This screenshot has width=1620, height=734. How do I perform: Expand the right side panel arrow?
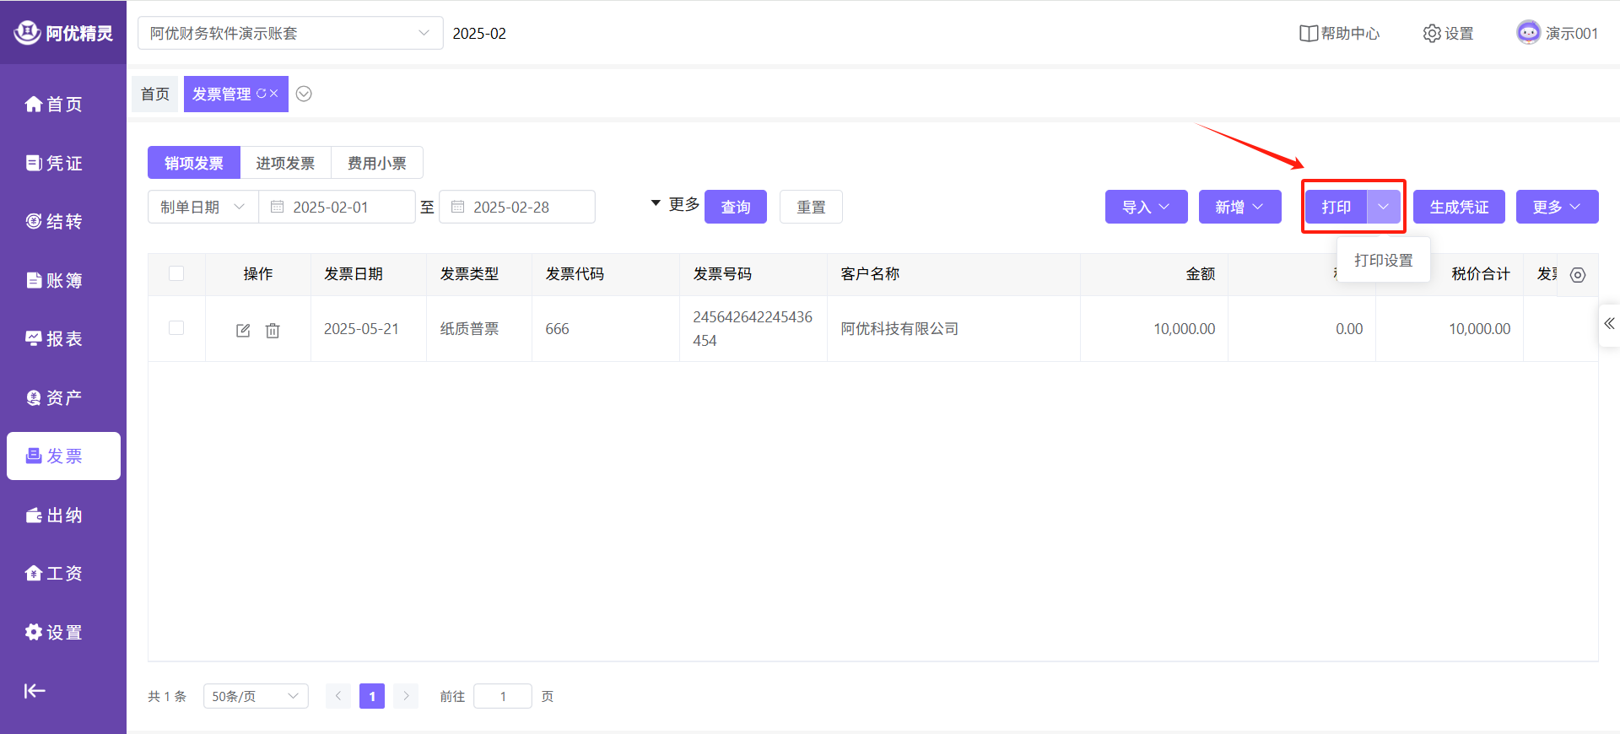click(1609, 324)
